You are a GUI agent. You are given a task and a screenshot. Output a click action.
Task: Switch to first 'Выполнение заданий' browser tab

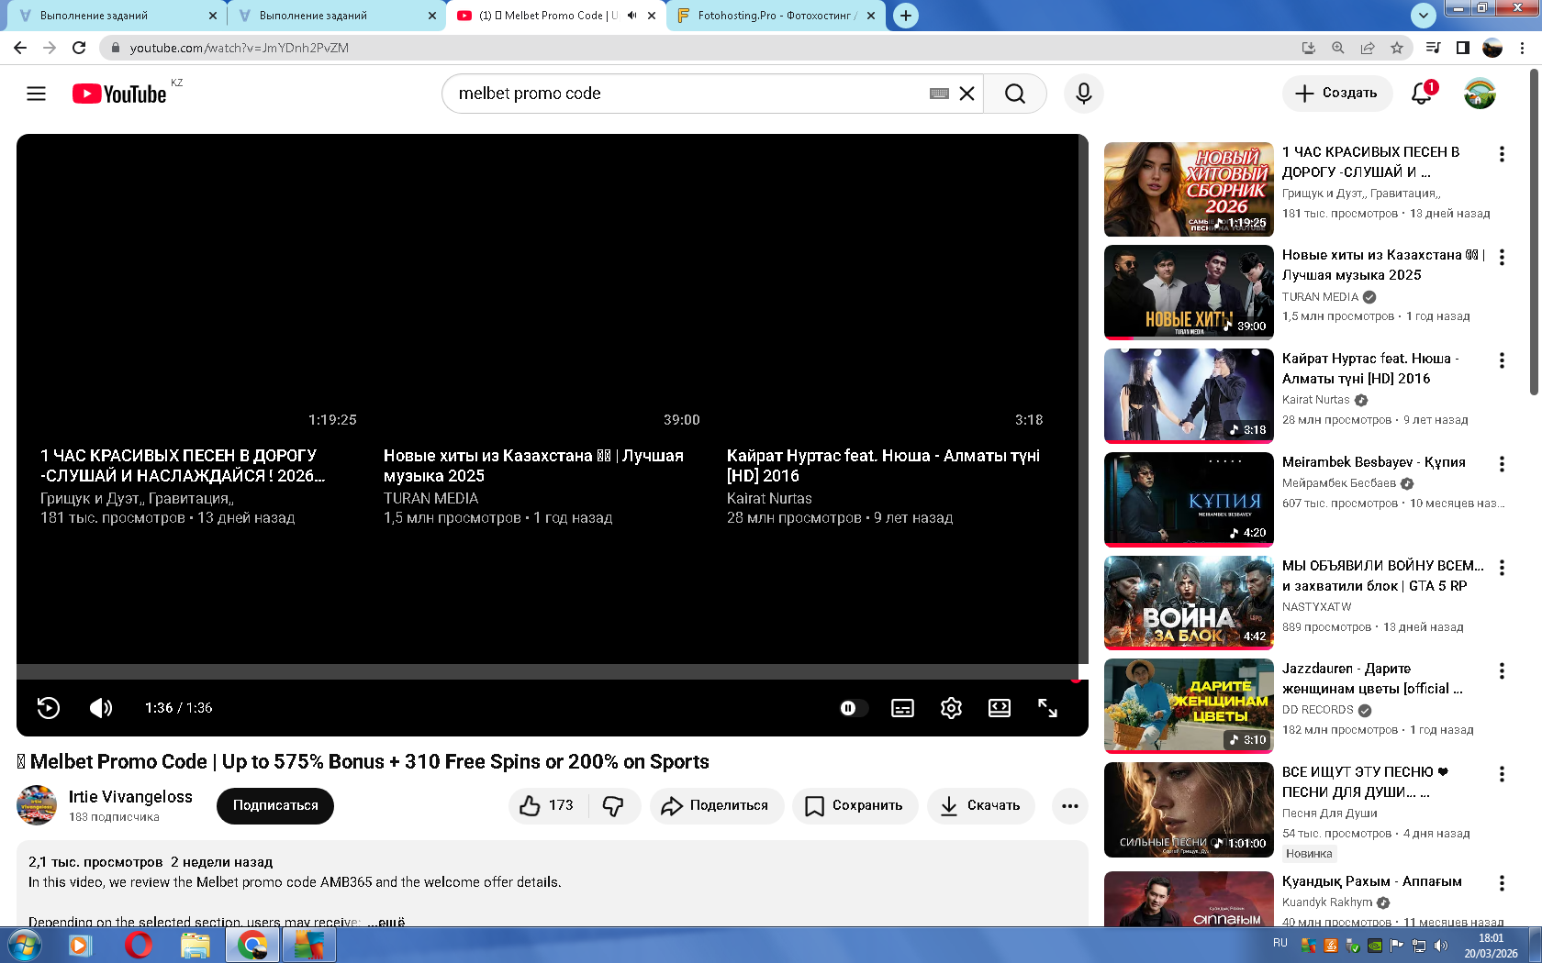pos(118,16)
